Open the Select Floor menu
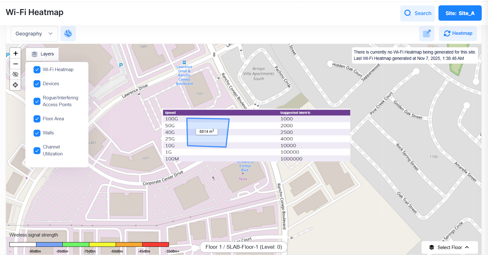The image size is (488, 255). pos(449,247)
